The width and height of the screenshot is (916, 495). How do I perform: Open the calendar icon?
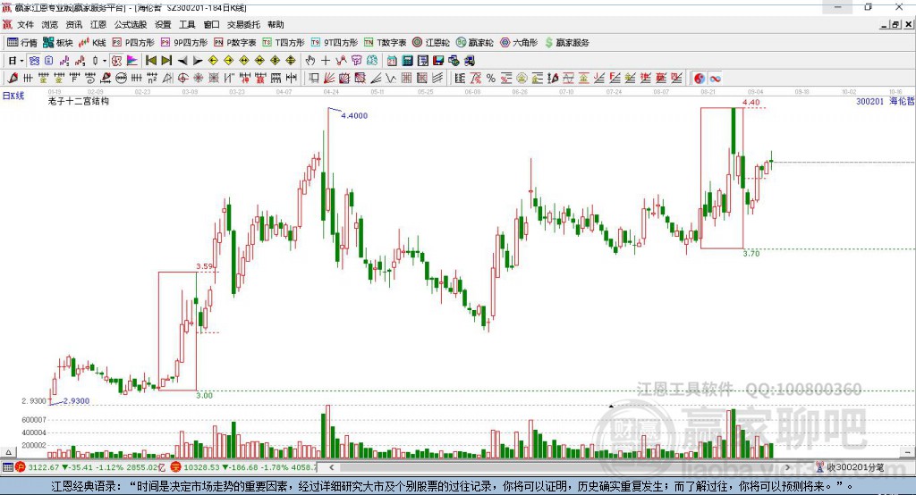coord(392,61)
